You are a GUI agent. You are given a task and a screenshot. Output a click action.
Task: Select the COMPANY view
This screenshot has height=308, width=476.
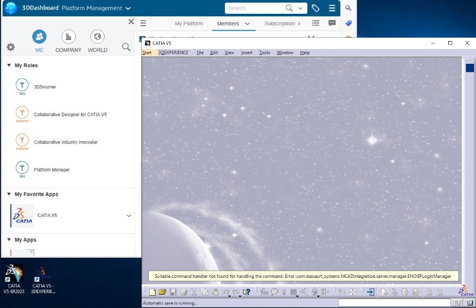pyautogui.click(x=68, y=41)
